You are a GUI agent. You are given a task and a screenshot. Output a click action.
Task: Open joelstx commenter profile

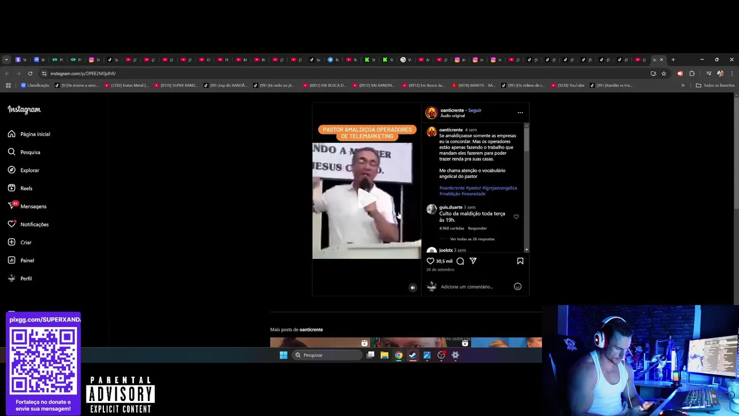(x=446, y=250)
